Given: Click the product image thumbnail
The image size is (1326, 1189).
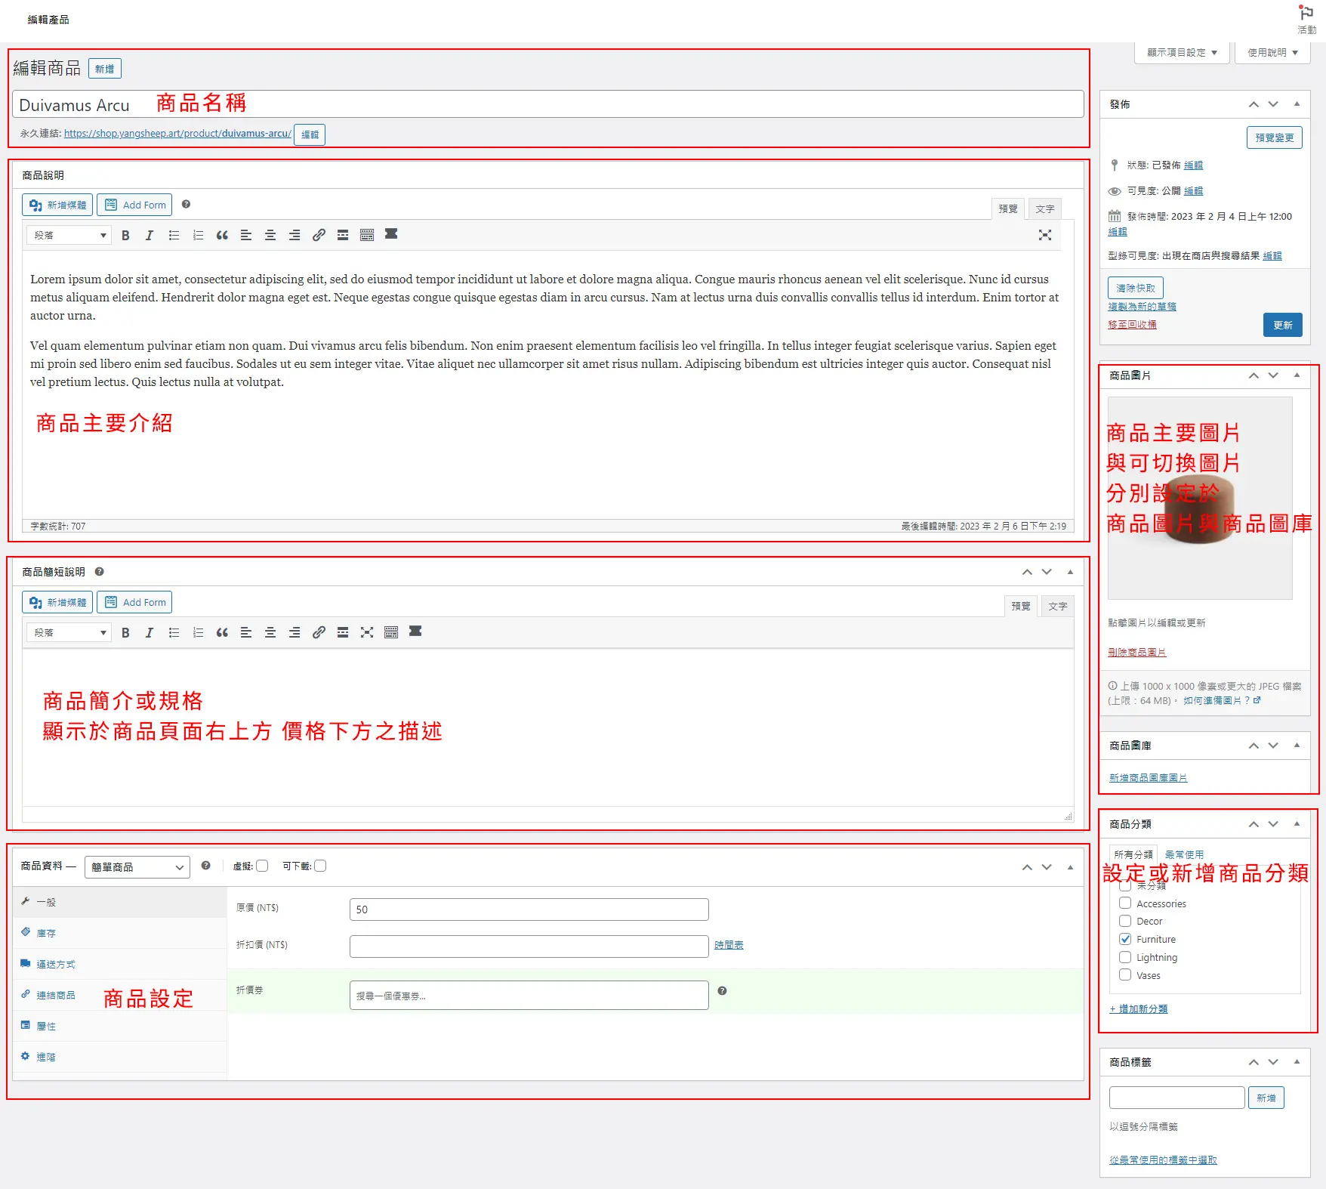Looking at the screenshot, I should [1200, 499].
